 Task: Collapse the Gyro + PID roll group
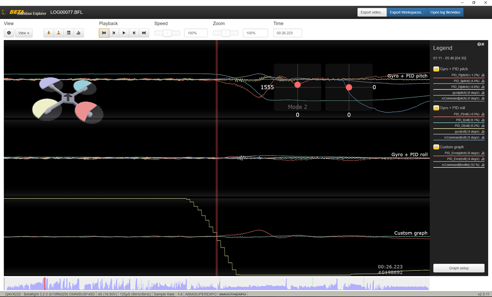(436, 108)
